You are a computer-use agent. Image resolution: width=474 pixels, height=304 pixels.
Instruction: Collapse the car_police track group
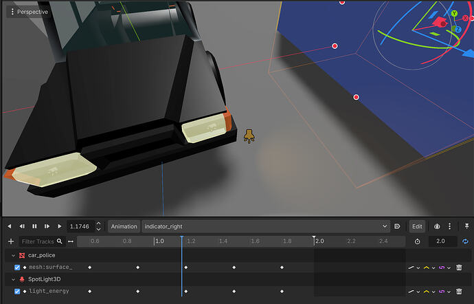13,256
